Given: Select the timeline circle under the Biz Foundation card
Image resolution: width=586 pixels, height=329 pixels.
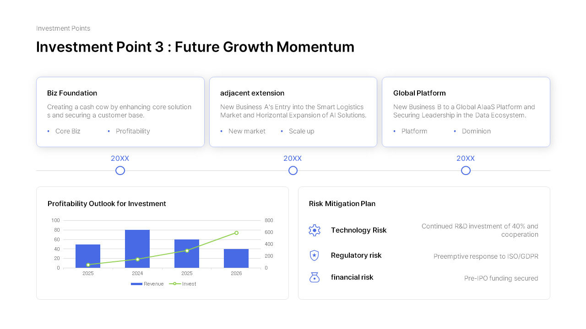Looking at the screenshot, I should (x=120, y=170).
